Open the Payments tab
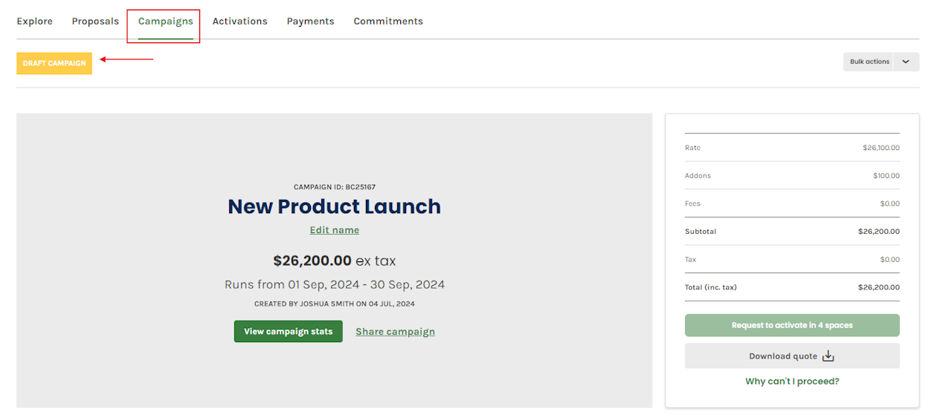Image resolution: width=952 pixels, height=418 pixels. 310,22
